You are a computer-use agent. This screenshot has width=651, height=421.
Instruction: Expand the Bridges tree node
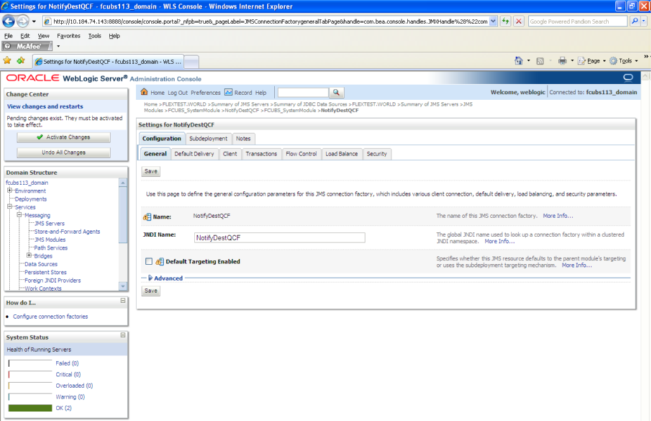pos(29,256)
